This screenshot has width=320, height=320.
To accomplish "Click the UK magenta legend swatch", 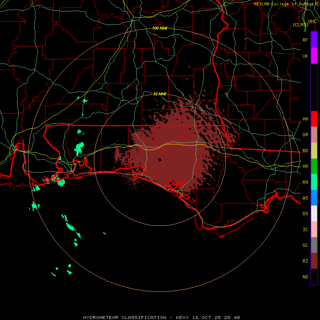I will (x=314, y=56).
